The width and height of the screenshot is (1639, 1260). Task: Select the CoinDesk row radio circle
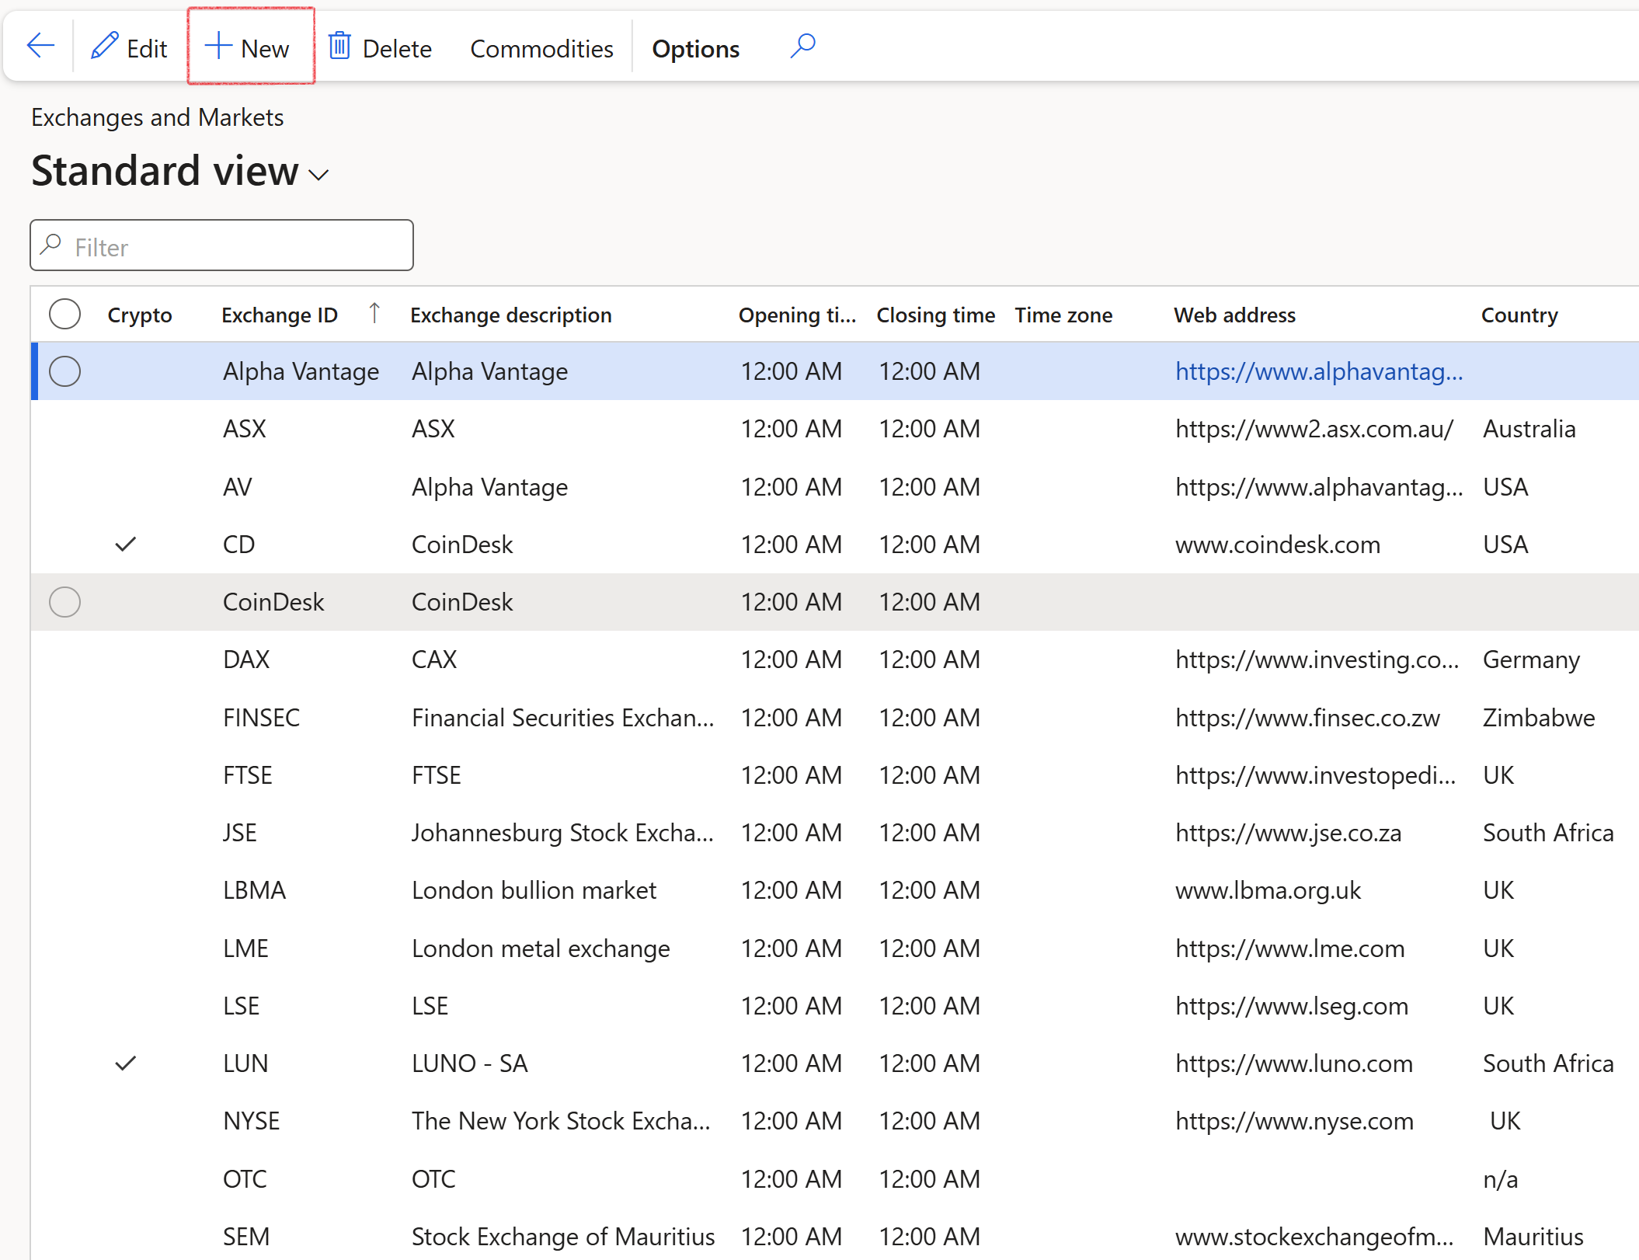64,602
